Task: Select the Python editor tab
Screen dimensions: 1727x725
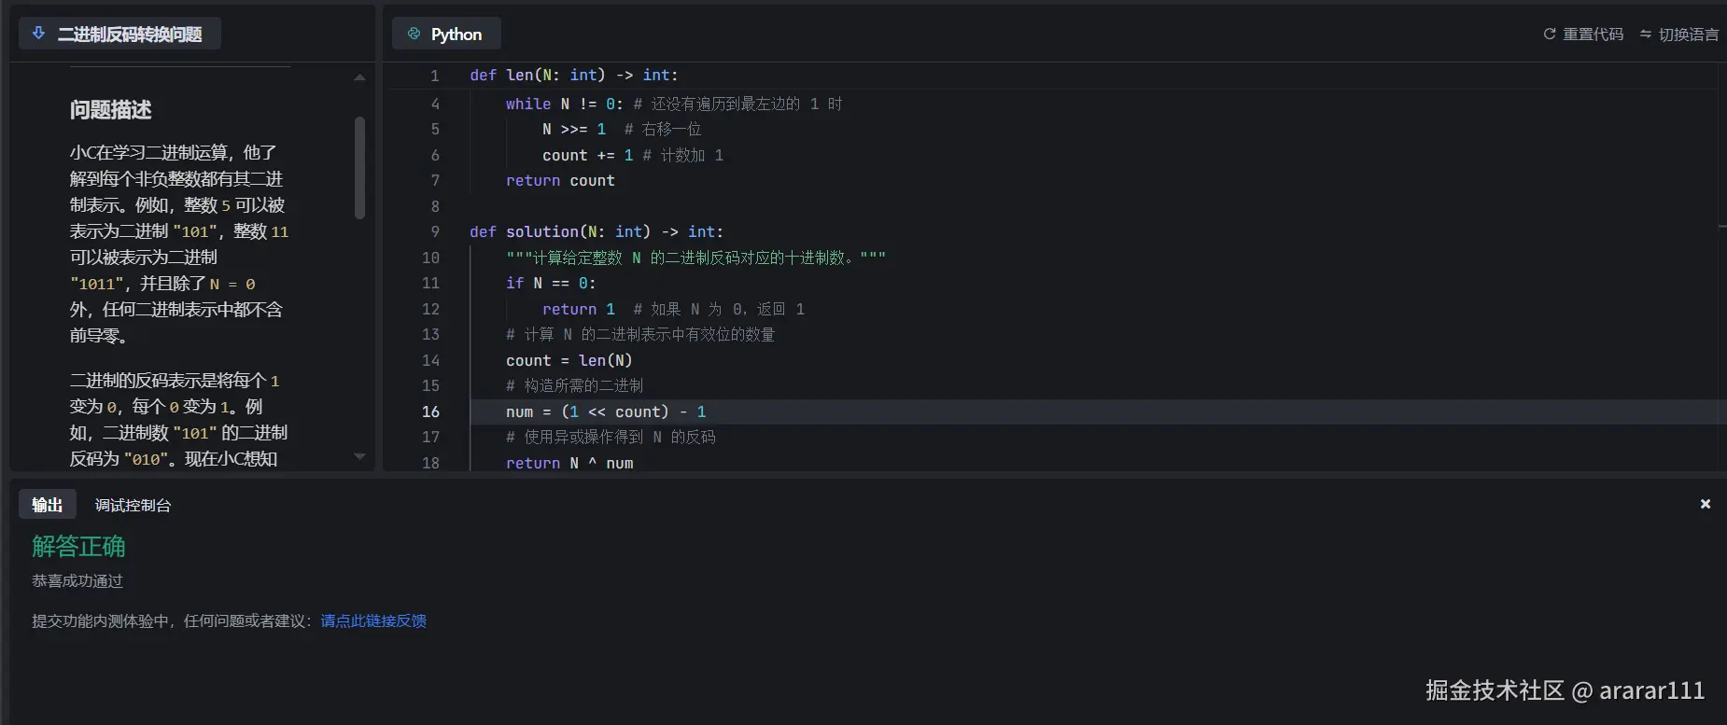Action: [x=446, y=34]
